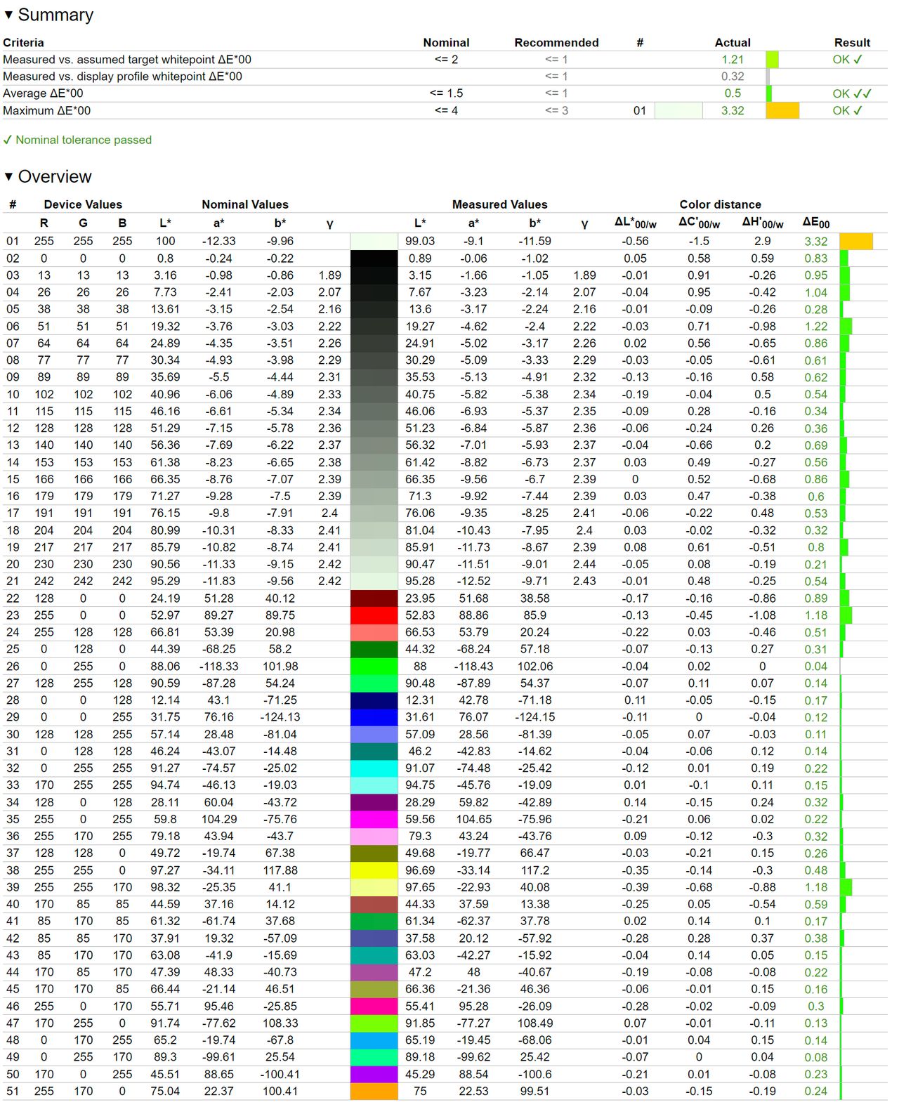The height and width of the screenshot is (1107, 899).
Task: Click the red color swatch in row 23
Action: (x=374, y=615)
